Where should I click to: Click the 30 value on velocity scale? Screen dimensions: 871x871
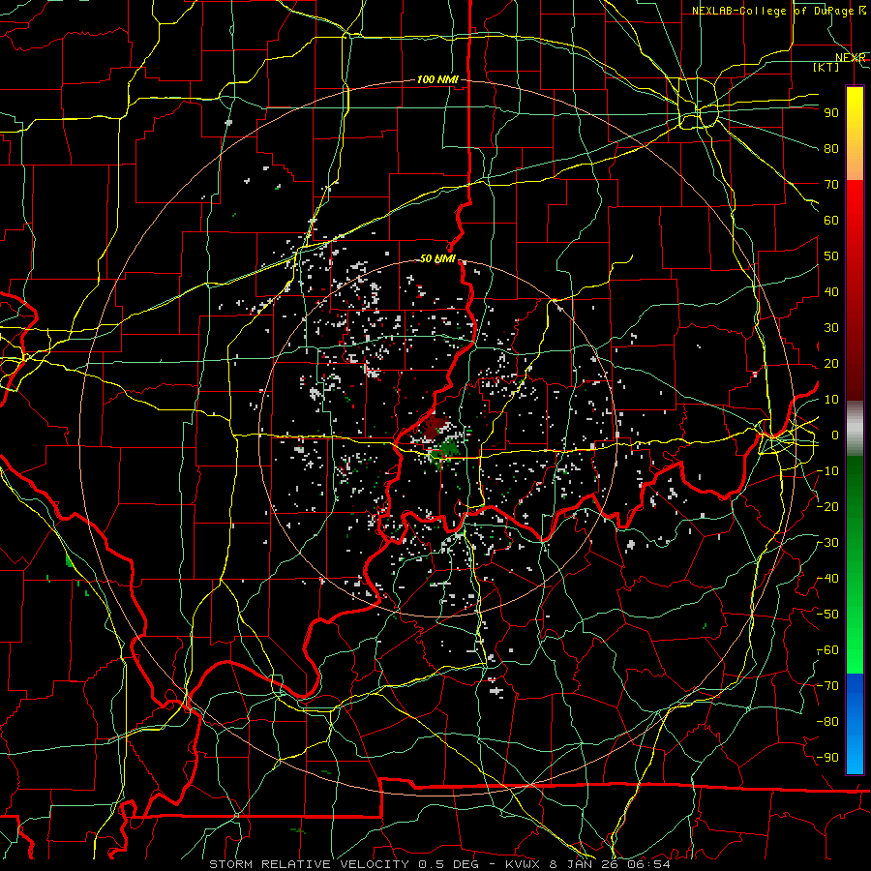coord(831,328)
